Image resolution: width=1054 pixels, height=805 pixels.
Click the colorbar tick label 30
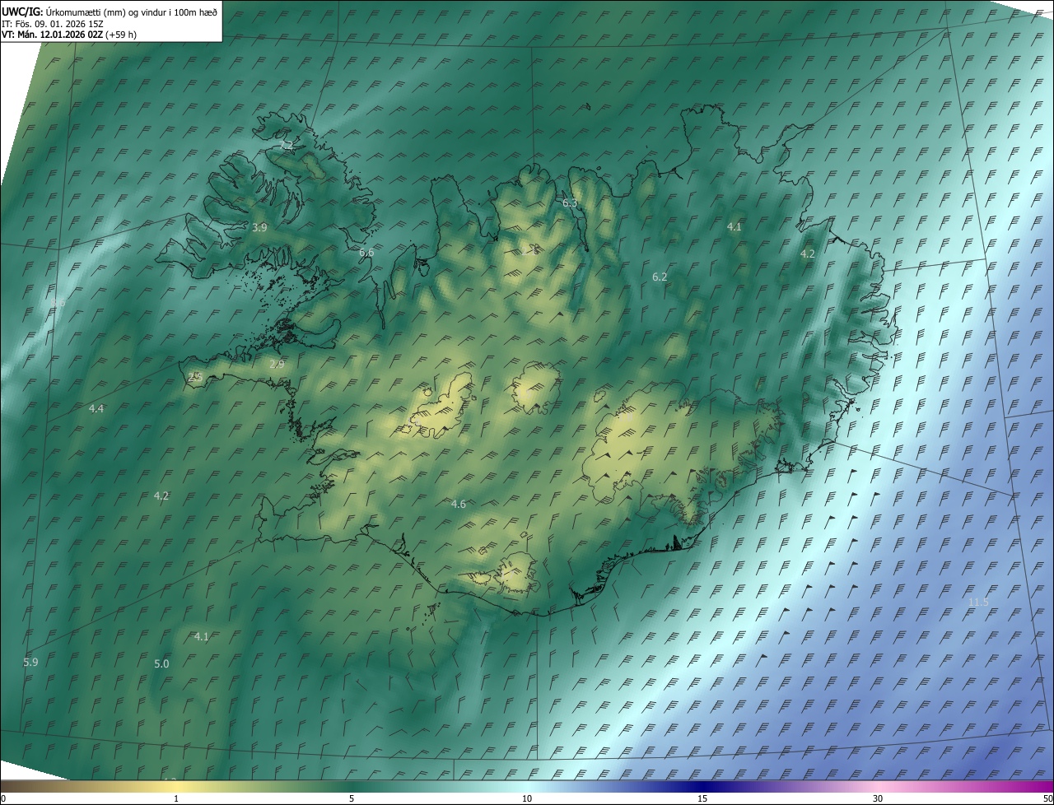(x=878, y=798)
